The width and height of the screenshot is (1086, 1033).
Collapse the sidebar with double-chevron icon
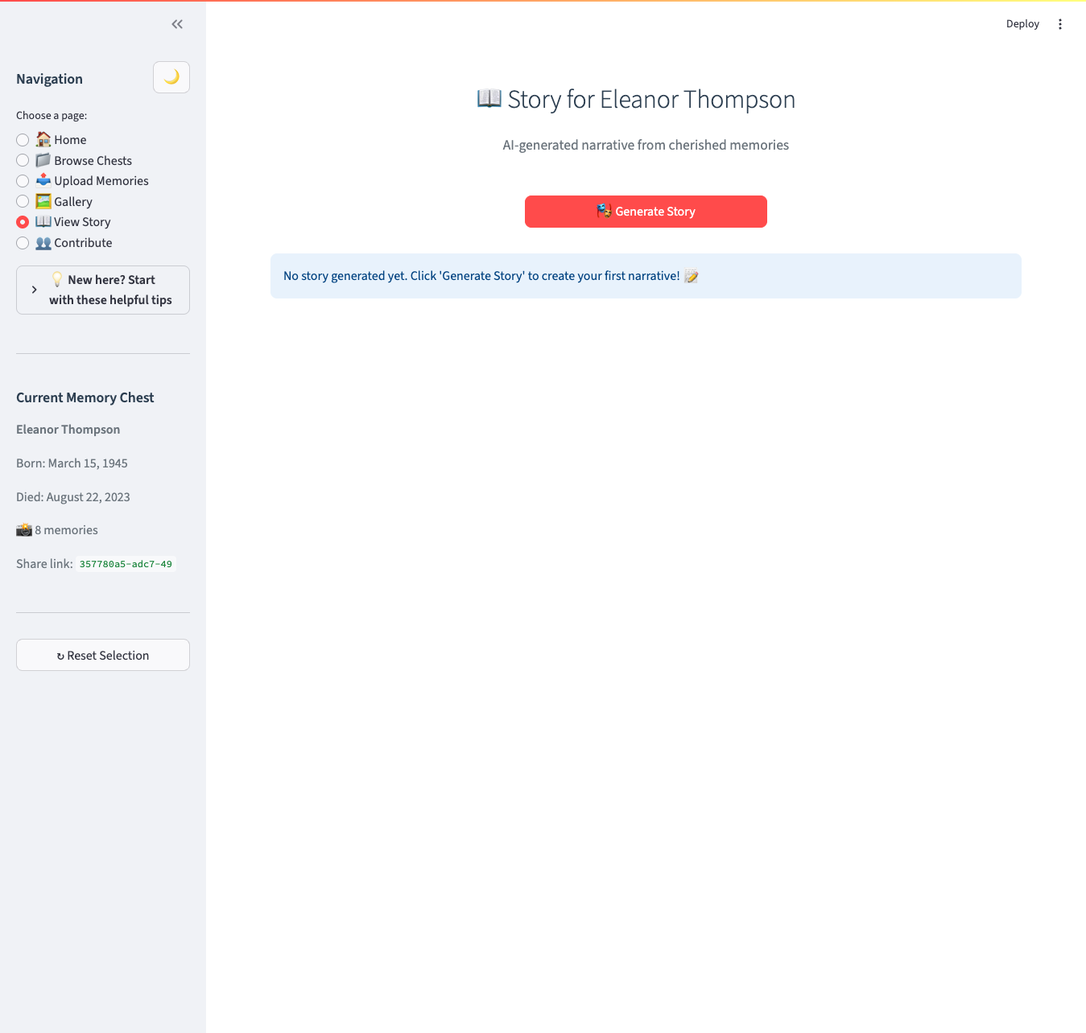click(x=177, y=24)
